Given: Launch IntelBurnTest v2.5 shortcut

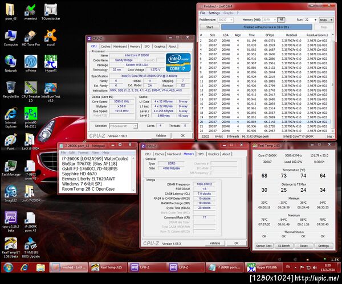Looking at the screenshot, I should pyautogui.click(x=50, y=89).
